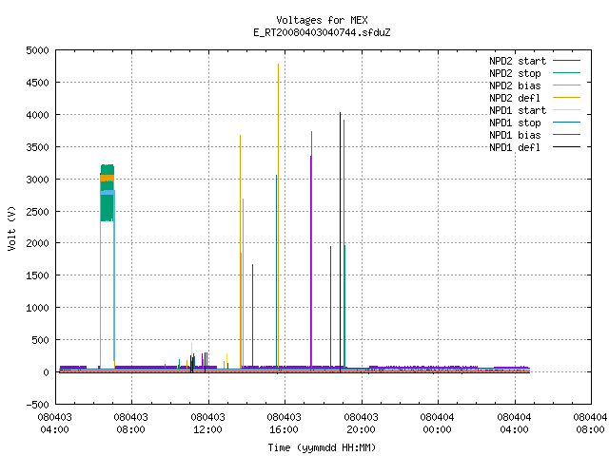Viewport: 609px width, 456px height.
Task: Click the 'NPD2 bias' legend label
Action: pos(515,85)
